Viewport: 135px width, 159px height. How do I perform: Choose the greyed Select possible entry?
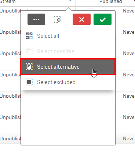tap(68, 51)
